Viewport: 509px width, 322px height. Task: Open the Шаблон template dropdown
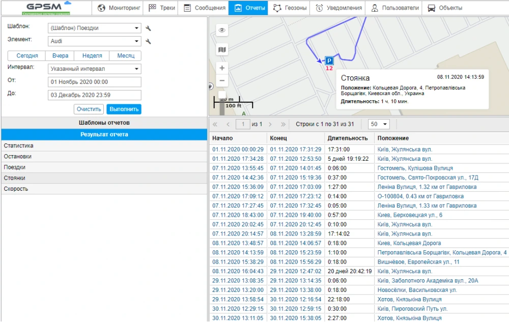coord(95,28)
